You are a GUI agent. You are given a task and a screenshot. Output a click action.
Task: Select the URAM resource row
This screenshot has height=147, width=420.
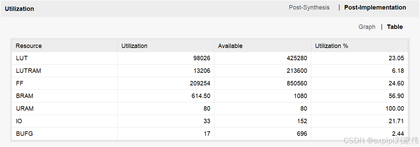click(210, 109)
